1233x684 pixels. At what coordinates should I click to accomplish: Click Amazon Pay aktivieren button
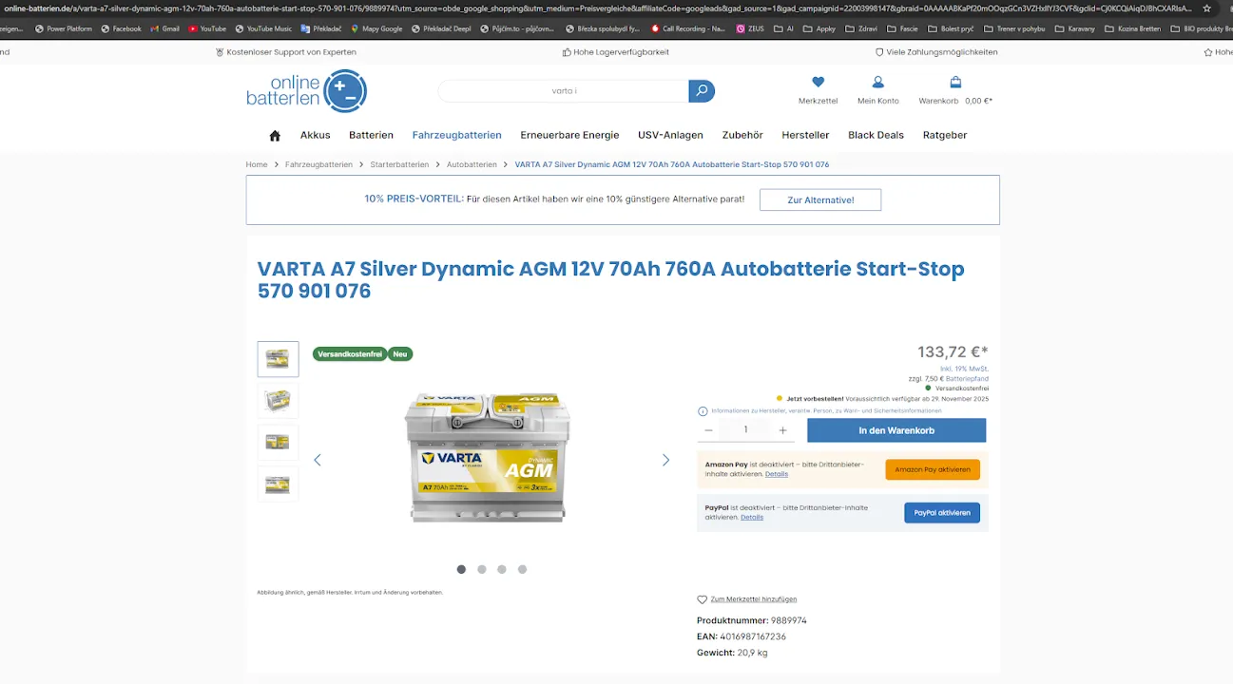point(933,469)
